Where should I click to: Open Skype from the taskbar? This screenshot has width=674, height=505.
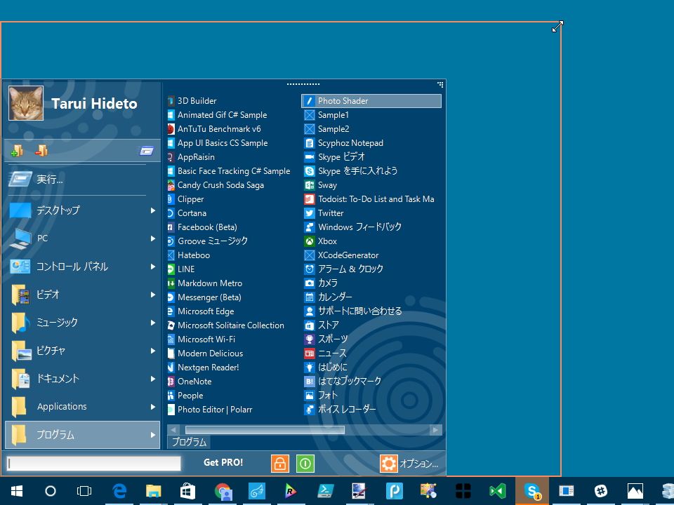click(x=532, y=491)
